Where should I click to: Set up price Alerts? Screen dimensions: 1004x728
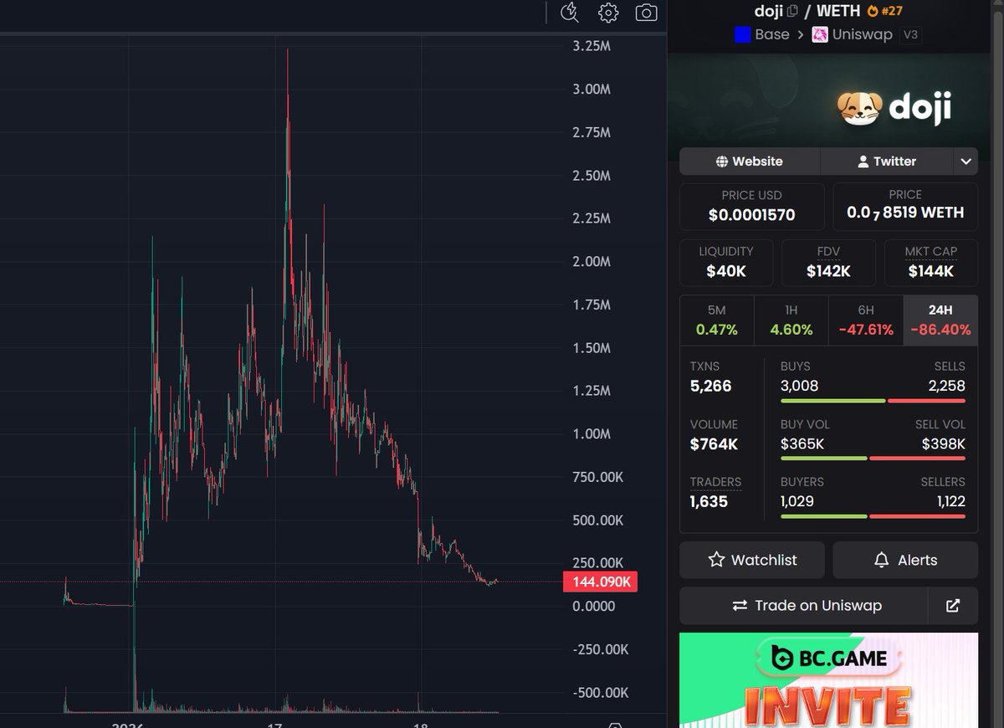(x=905, y=561)
